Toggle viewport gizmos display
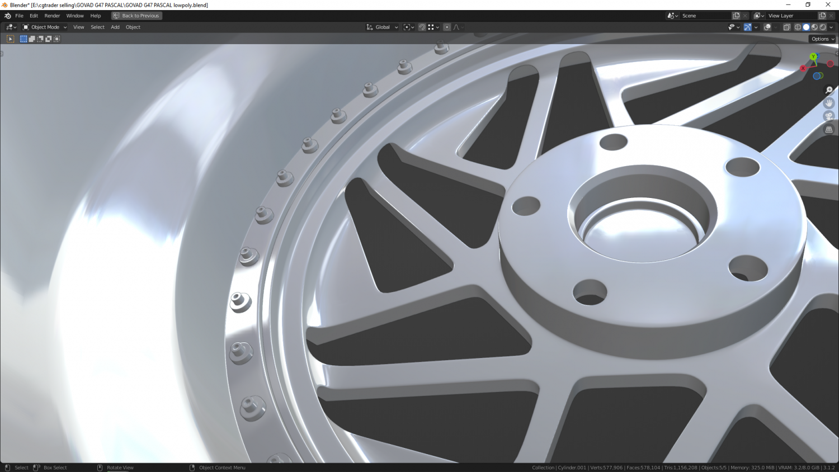Screen dimensions: 839x472 [x=747, y=27]
